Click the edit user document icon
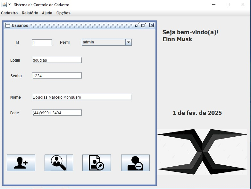The width and height of the screenshot is (251, 189). pyautogui.click(x=96, y=163)
